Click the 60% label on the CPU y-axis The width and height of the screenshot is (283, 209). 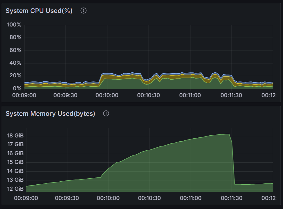[16, 50]
